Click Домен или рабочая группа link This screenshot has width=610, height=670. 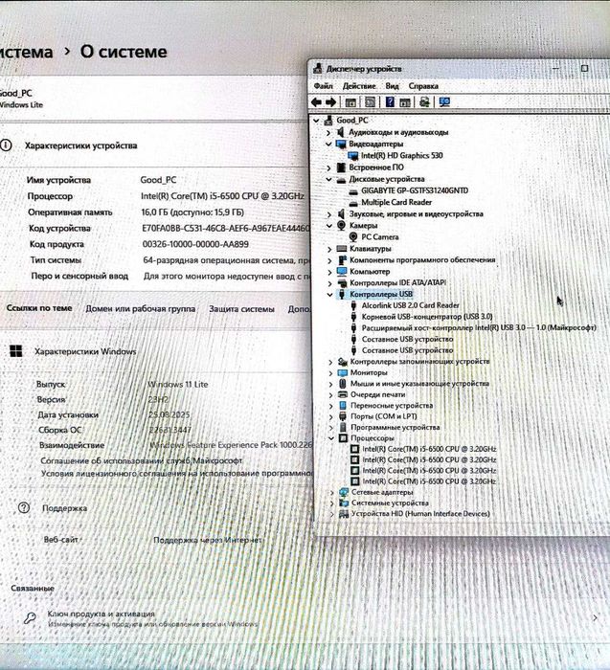[140, 309]
